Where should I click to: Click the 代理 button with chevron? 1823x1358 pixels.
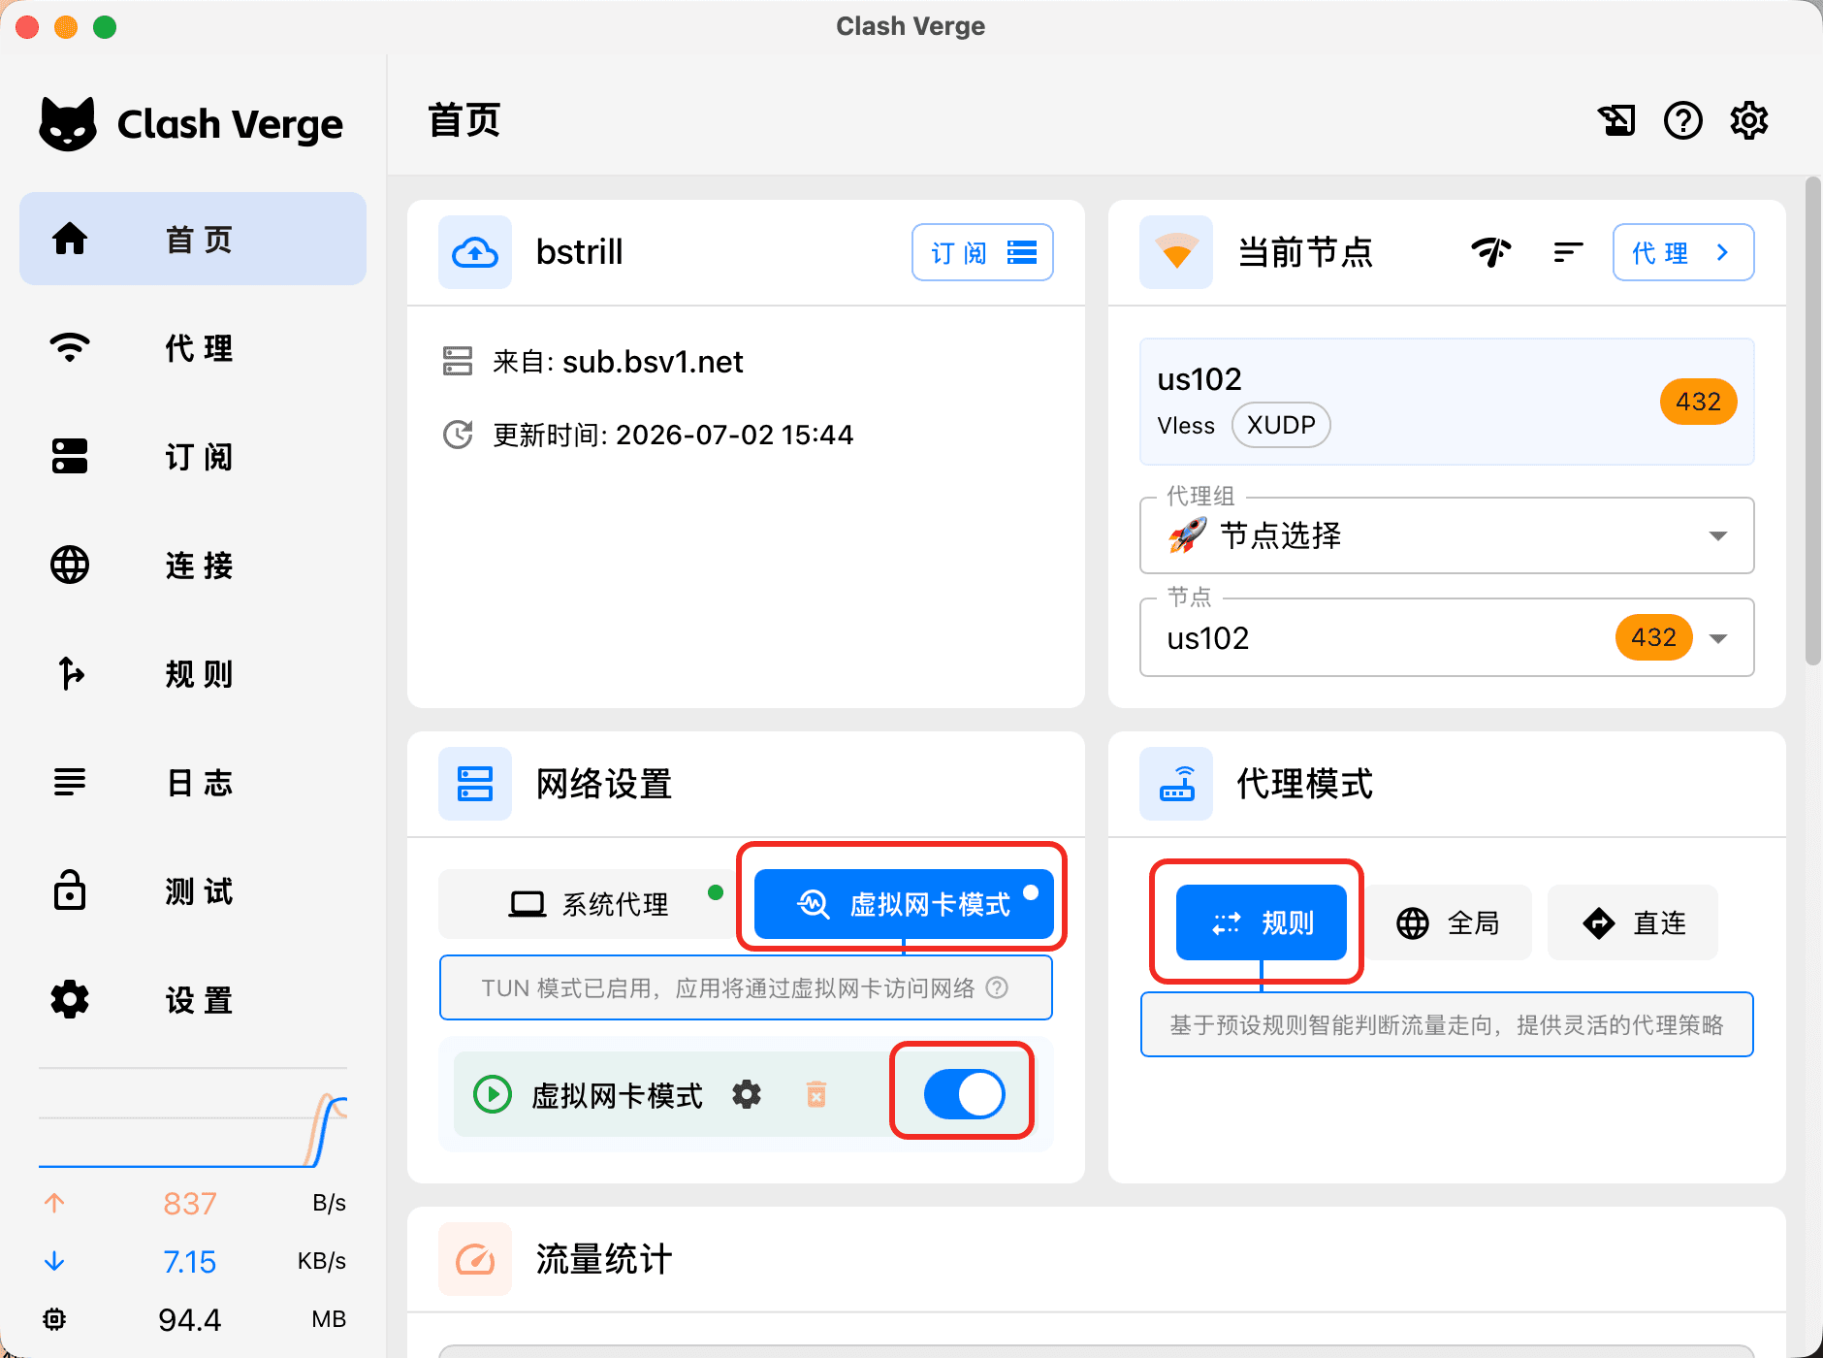(x=1683, y=252)
